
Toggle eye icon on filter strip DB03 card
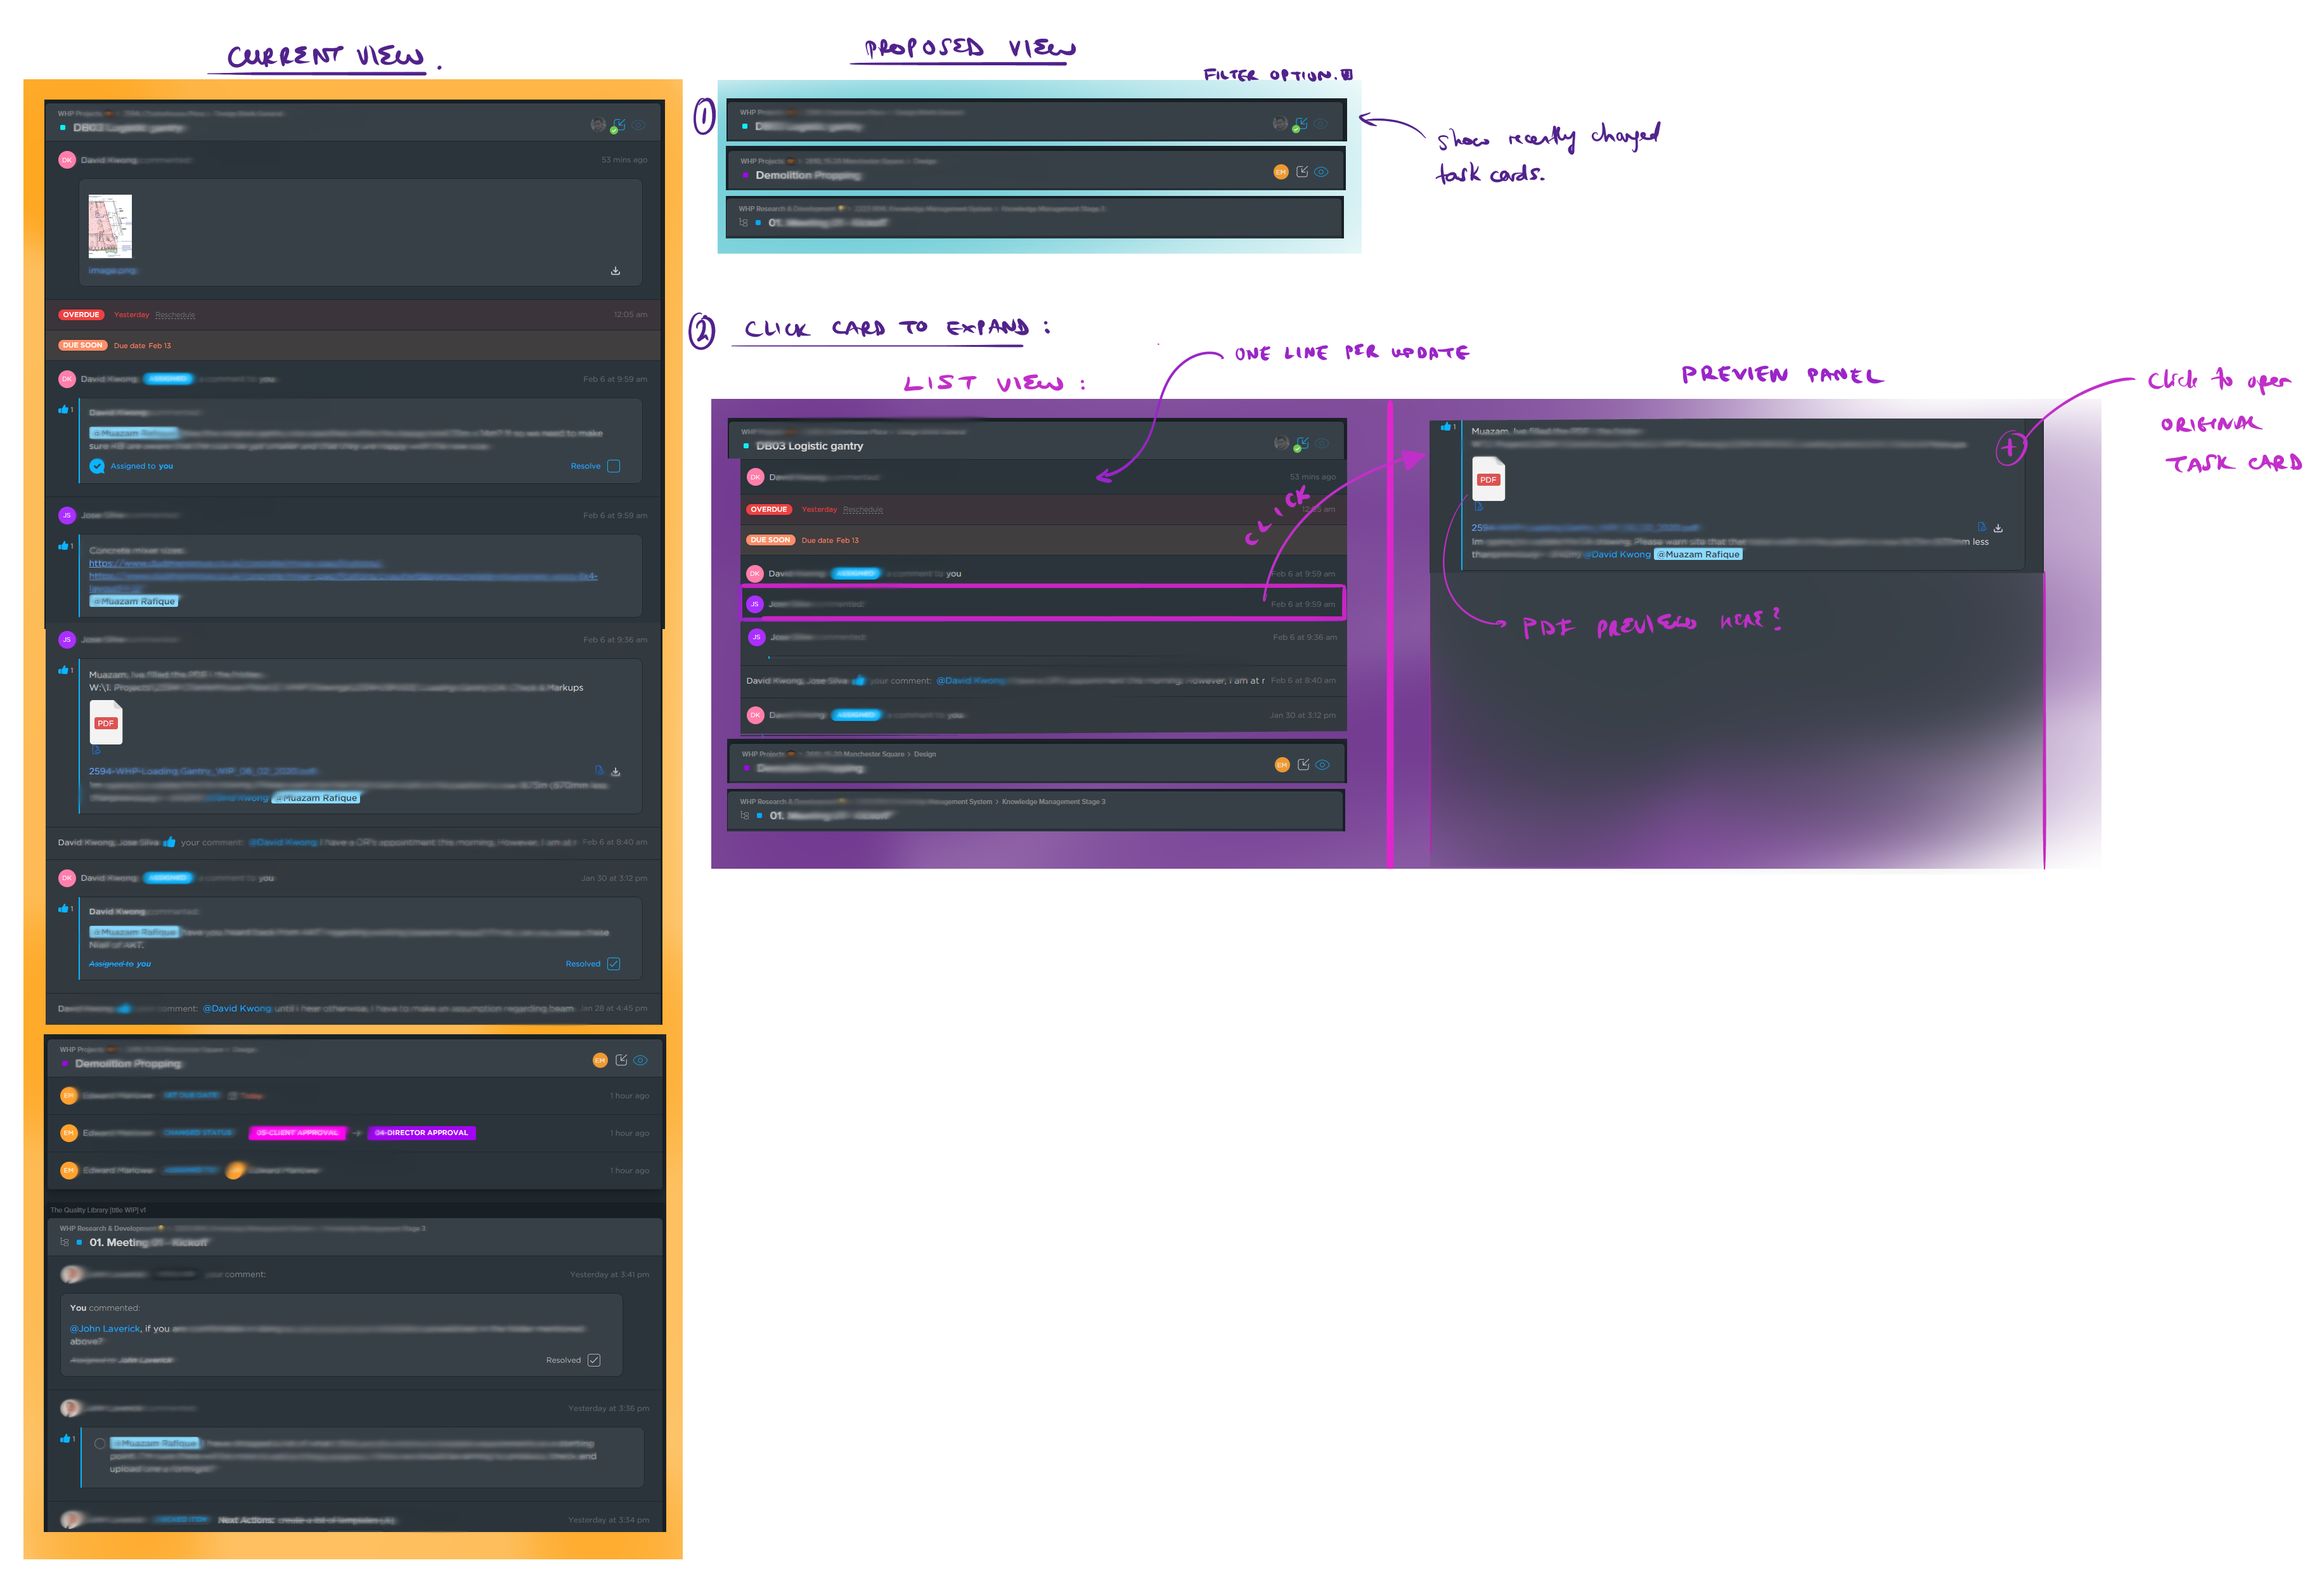pyautogui.click(x=1321, y=124)
